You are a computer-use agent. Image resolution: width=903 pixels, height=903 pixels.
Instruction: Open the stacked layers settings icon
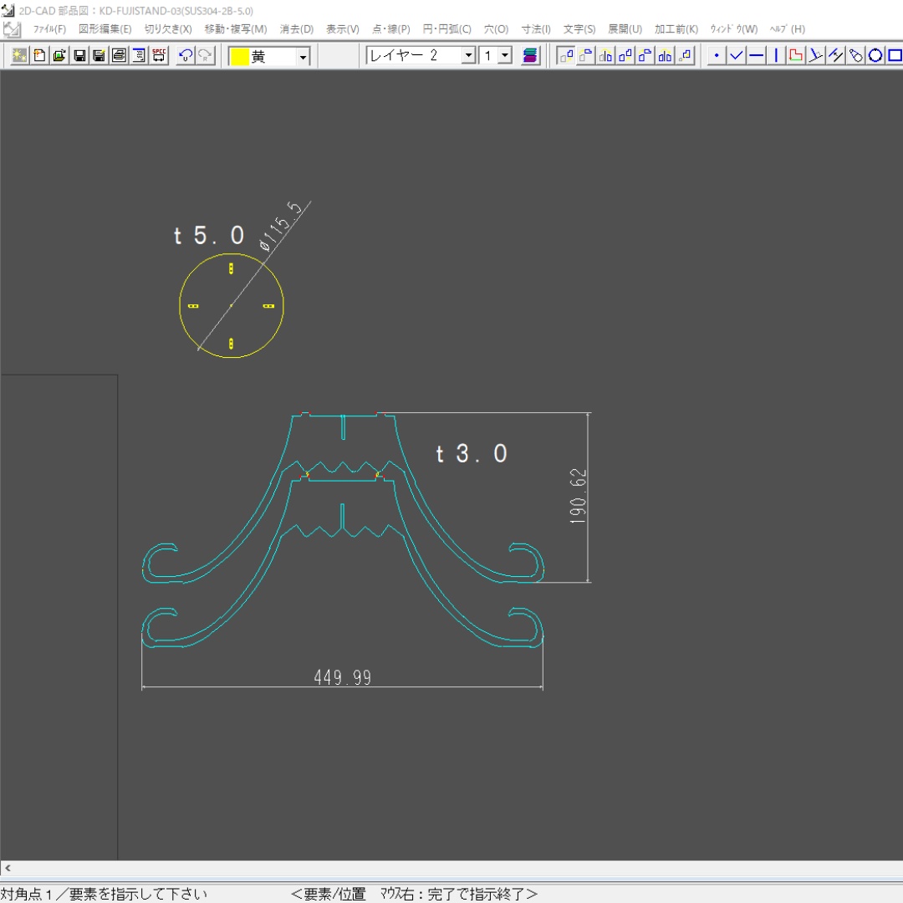click(530, 56)
